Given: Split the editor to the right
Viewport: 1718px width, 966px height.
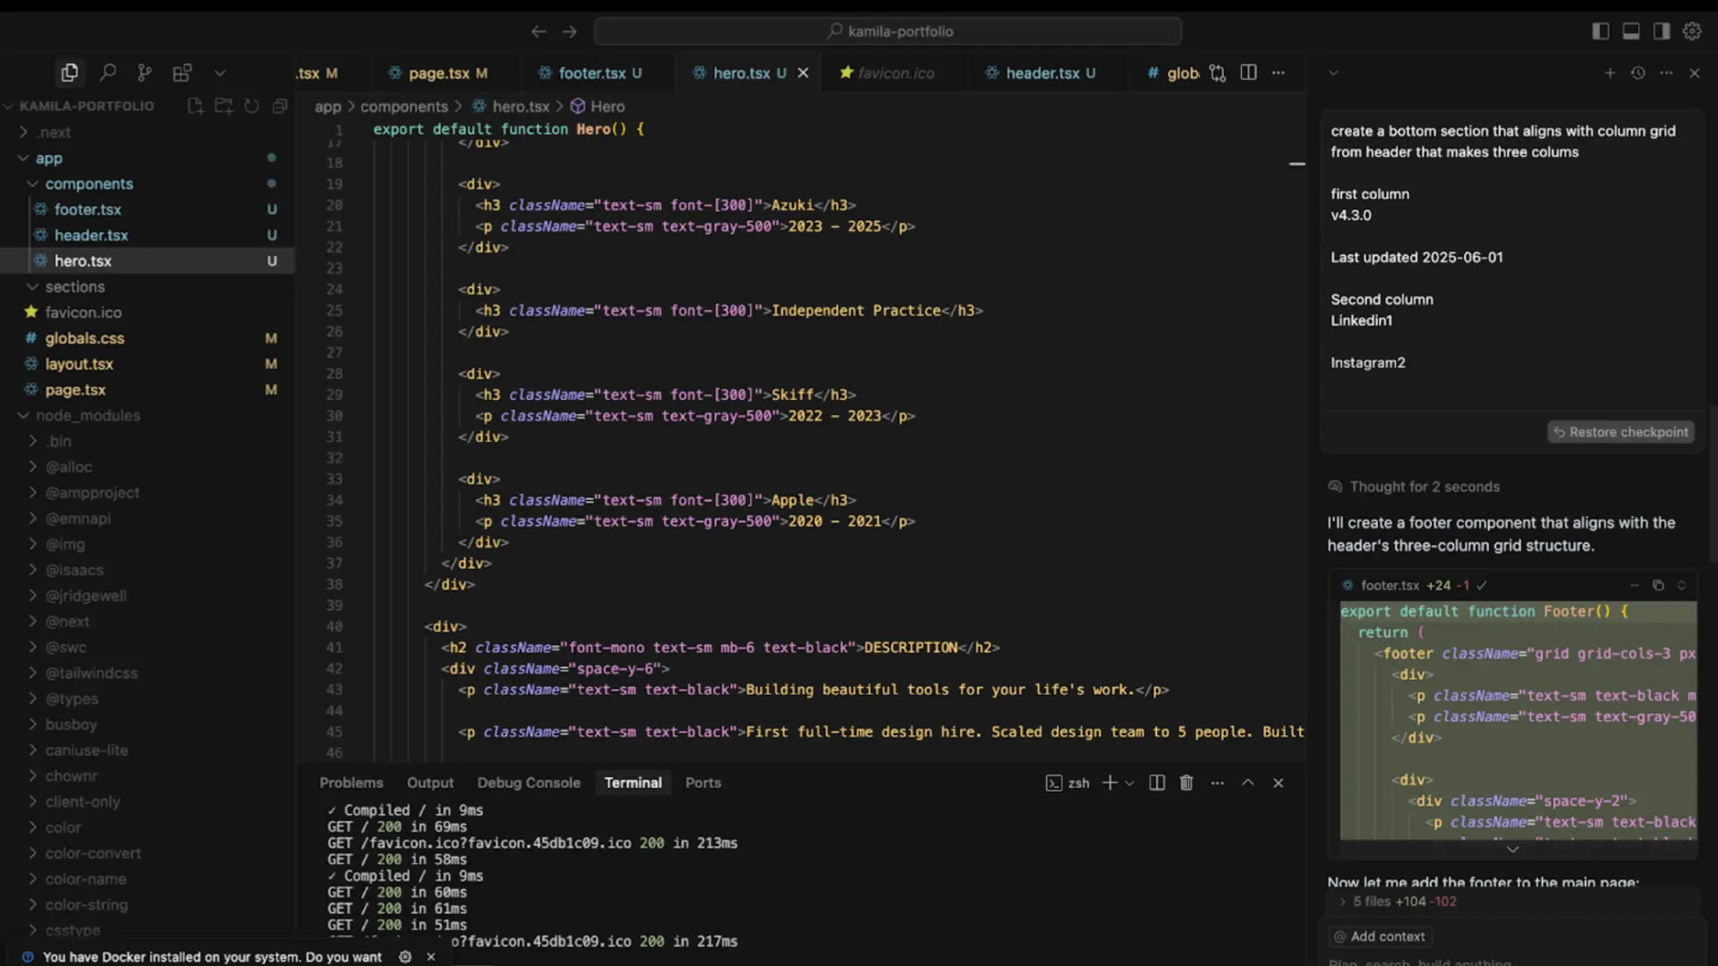Looking at the screenshot, I should coord(1248,72).
